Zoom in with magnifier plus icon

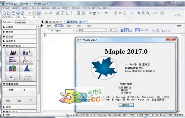[x=139, y=13]
